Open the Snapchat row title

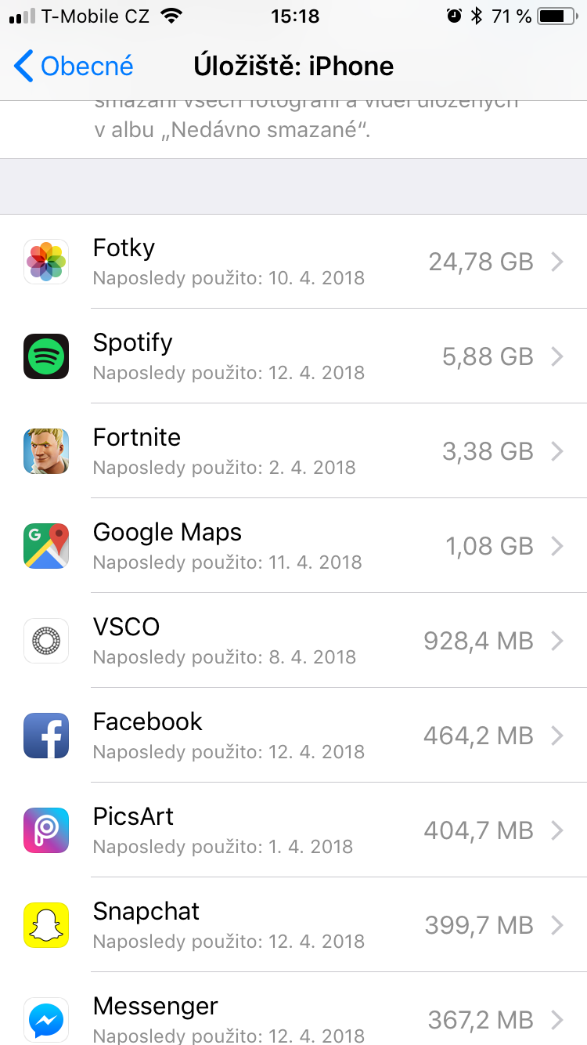[x=146, y=911]
